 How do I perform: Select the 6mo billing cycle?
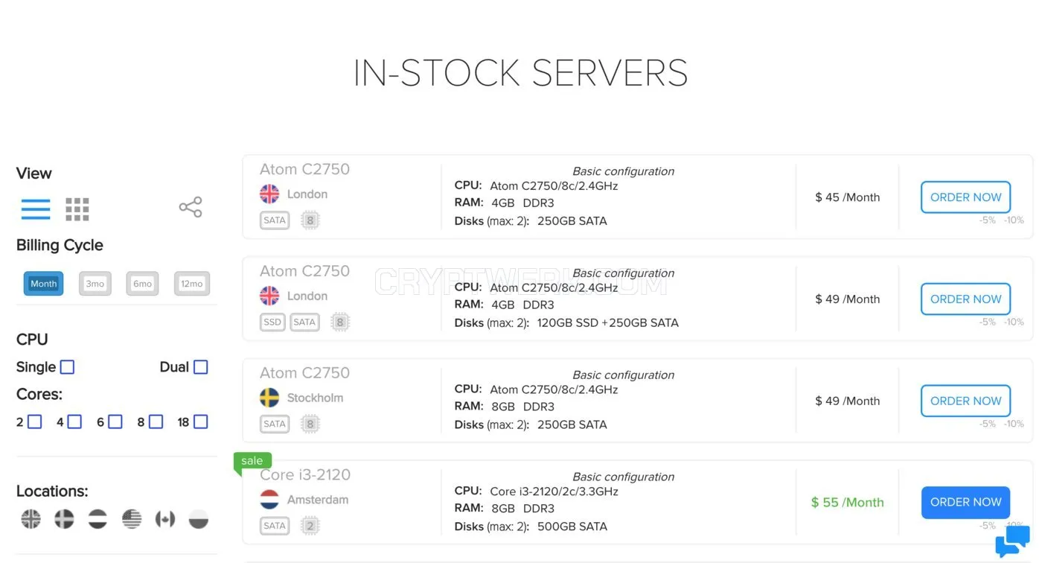(142, 284)
